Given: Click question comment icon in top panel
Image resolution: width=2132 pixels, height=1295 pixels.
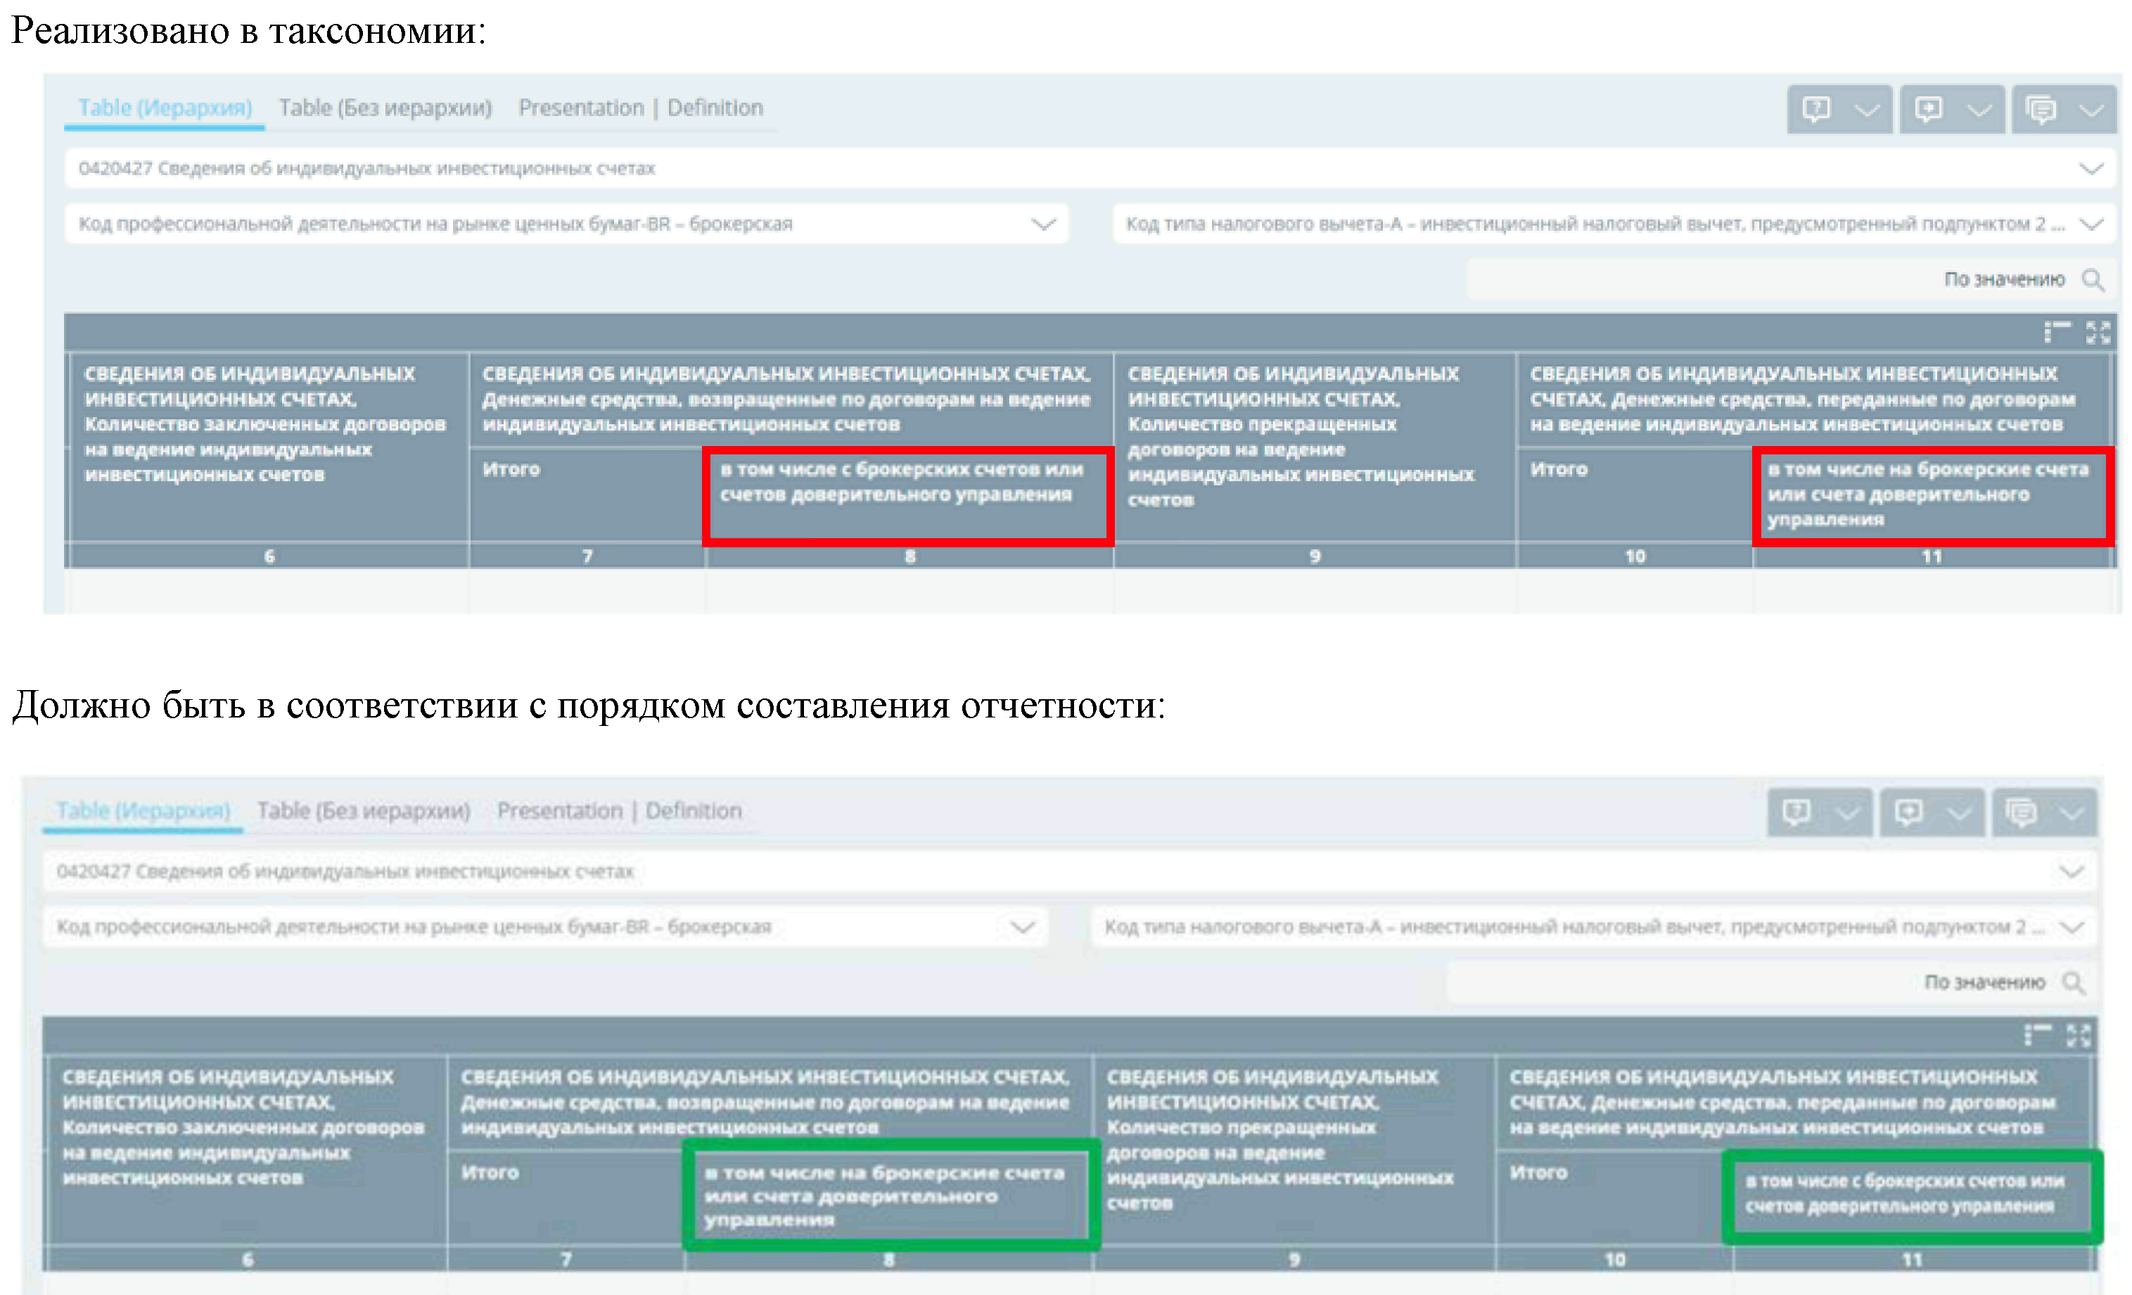Looking at the screenshot, I should (x=1816, y=109).
